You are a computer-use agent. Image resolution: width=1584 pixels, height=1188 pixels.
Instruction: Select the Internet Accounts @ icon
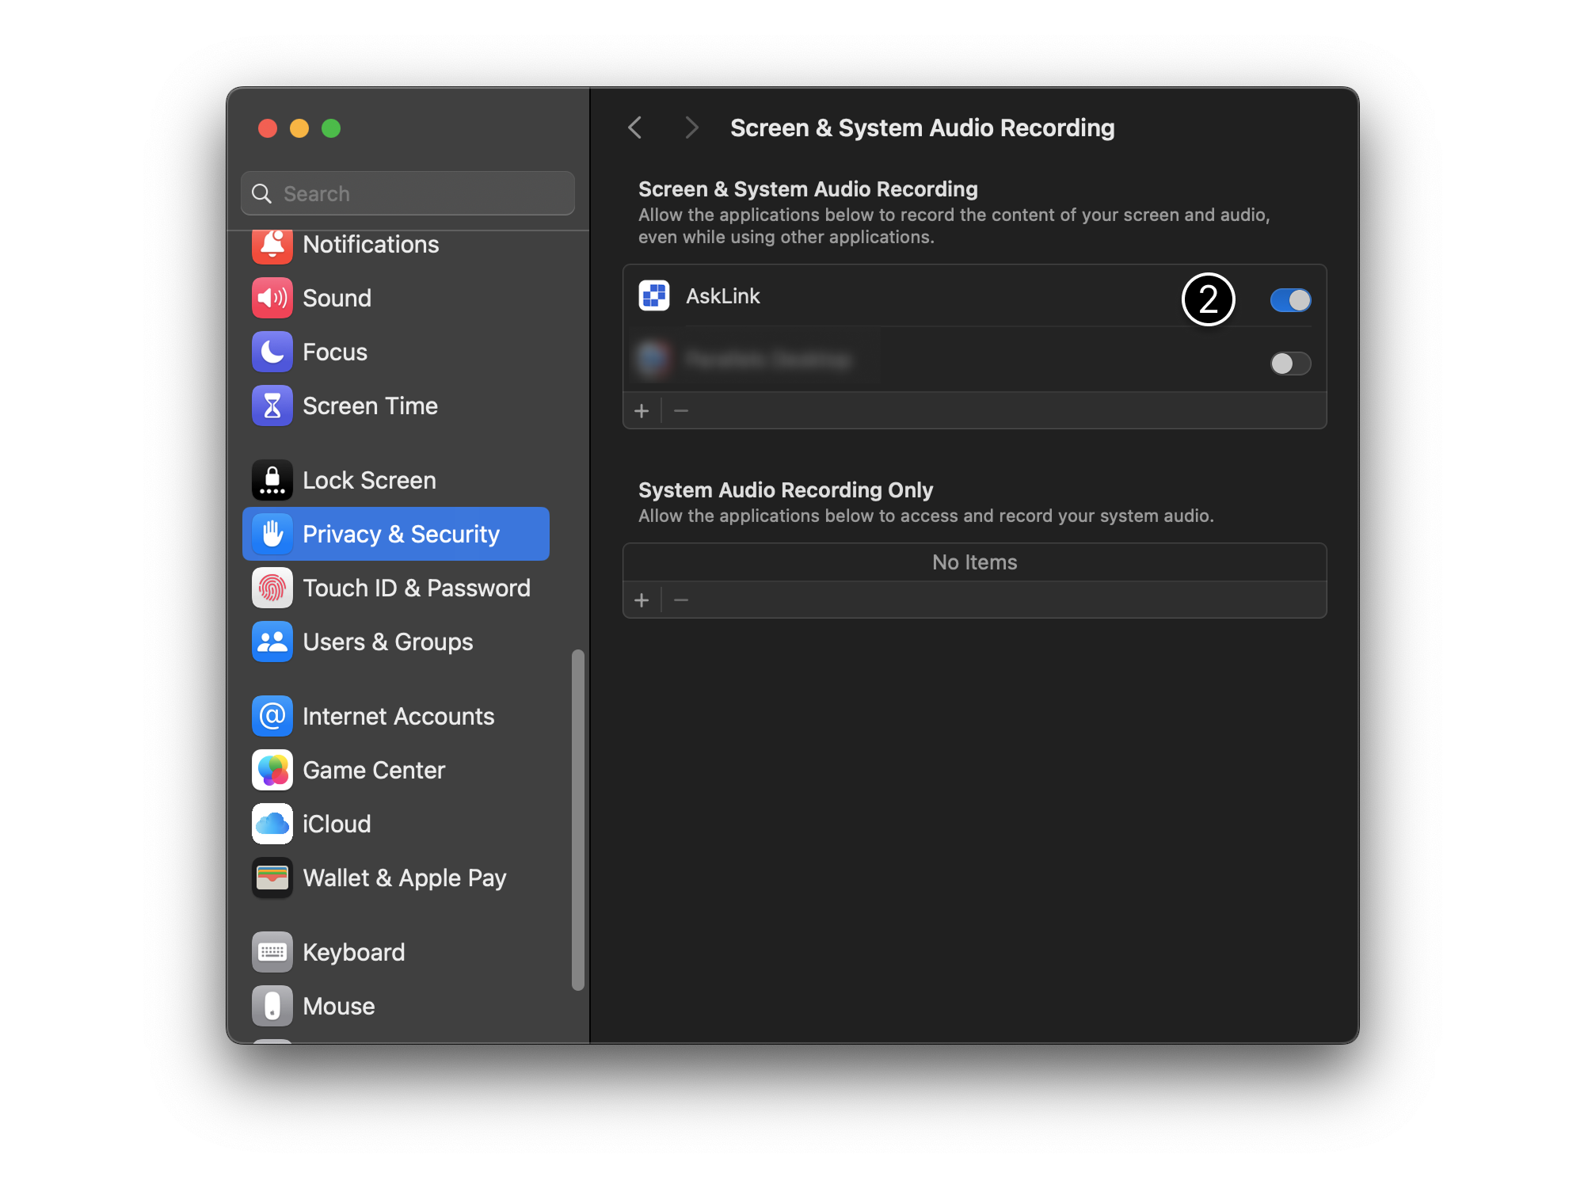click(x=272, y=716)
